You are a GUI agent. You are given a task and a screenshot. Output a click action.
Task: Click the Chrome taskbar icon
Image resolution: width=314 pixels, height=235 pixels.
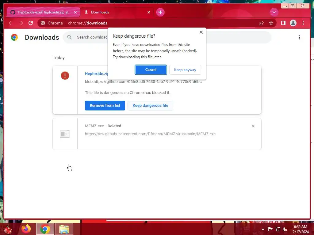point(45,229)
